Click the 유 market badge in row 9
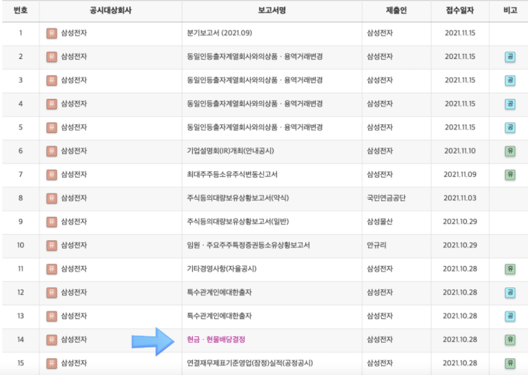 [51, 222]
